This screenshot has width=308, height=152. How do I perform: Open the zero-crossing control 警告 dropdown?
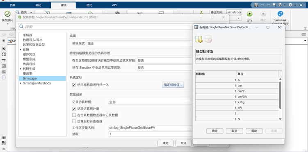(x=165, y=68)
